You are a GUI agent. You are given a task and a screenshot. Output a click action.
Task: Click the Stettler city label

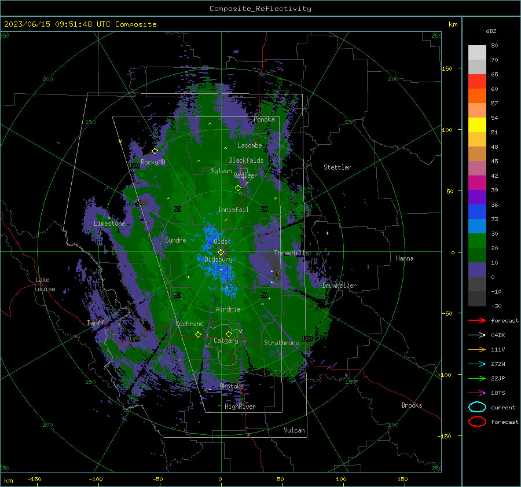[337, 167]
